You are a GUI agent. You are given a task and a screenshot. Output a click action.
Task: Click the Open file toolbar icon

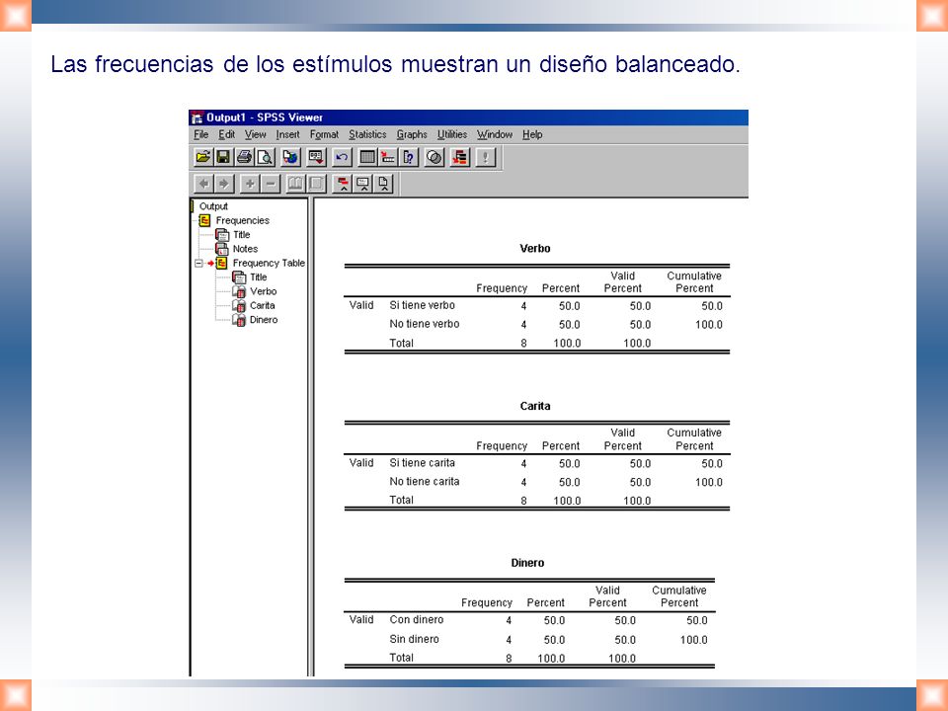pos(203,157)
